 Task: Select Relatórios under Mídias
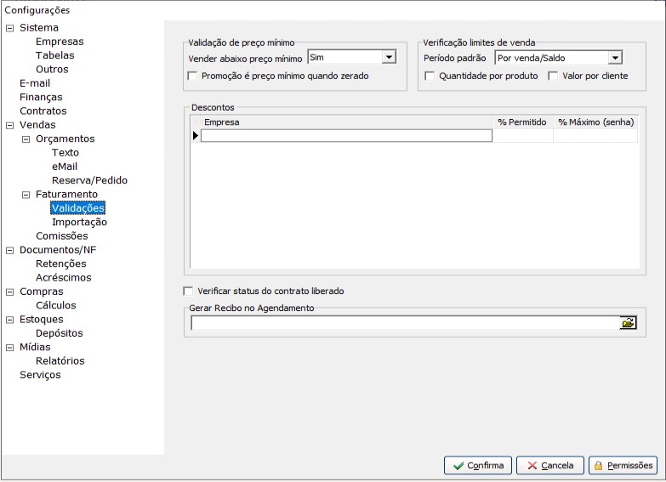60,361
